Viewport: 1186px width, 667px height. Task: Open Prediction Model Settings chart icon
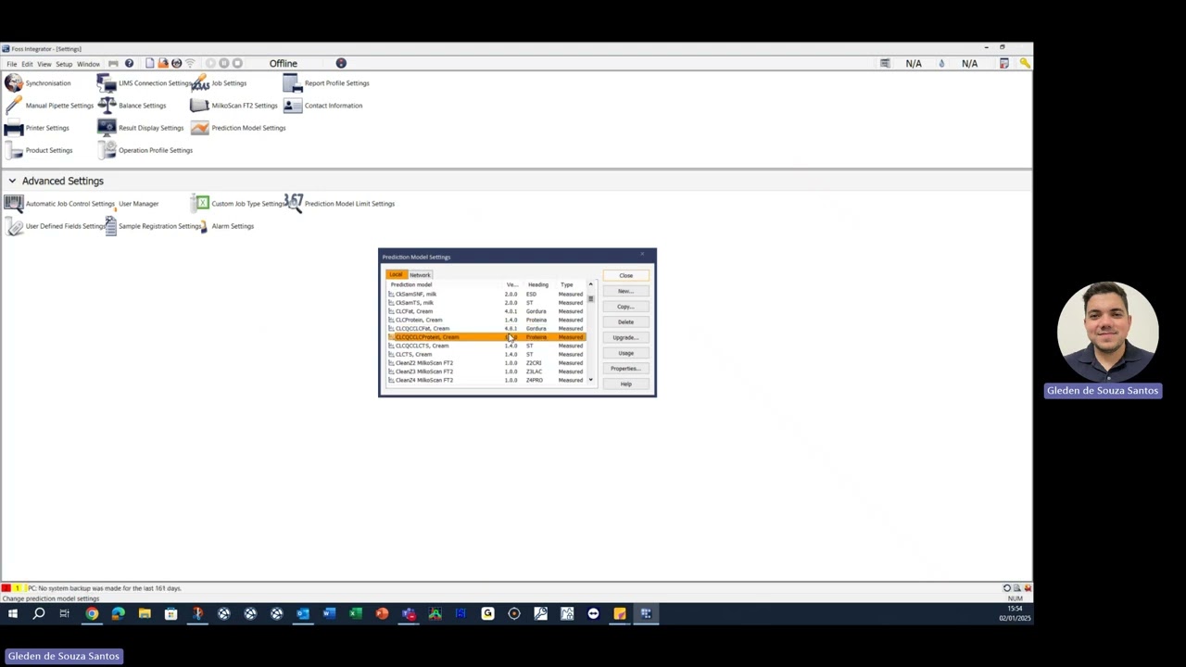(200, 128)
